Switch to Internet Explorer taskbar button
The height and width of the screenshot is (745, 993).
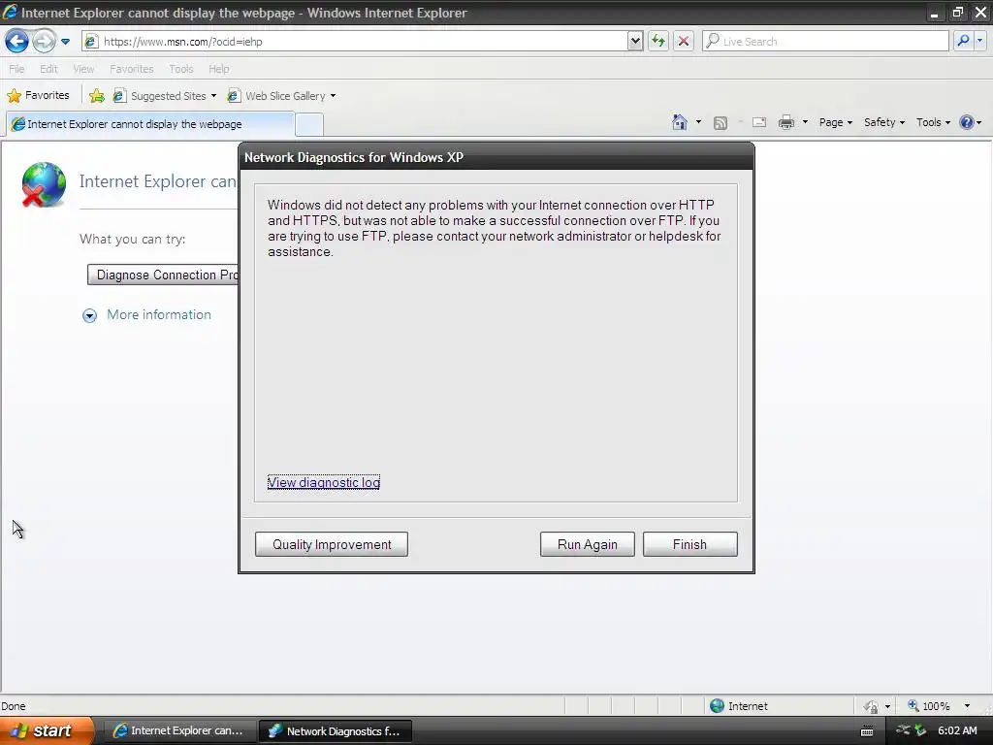tap(179, 731)
